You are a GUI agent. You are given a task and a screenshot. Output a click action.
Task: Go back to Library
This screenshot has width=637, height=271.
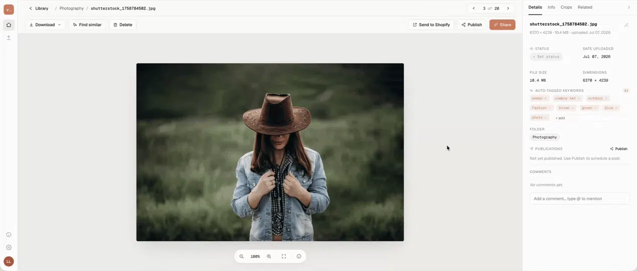coord(39,9)
